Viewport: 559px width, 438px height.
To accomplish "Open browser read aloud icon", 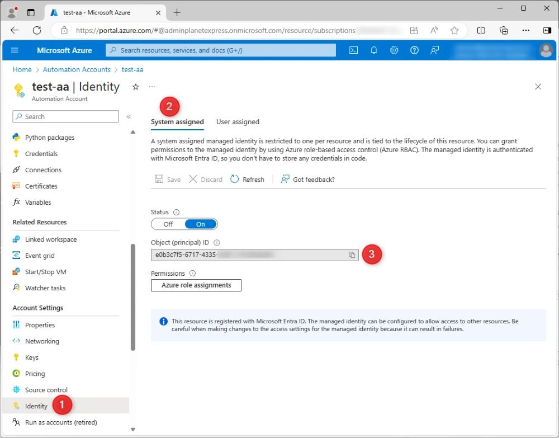I will [434, 30].
